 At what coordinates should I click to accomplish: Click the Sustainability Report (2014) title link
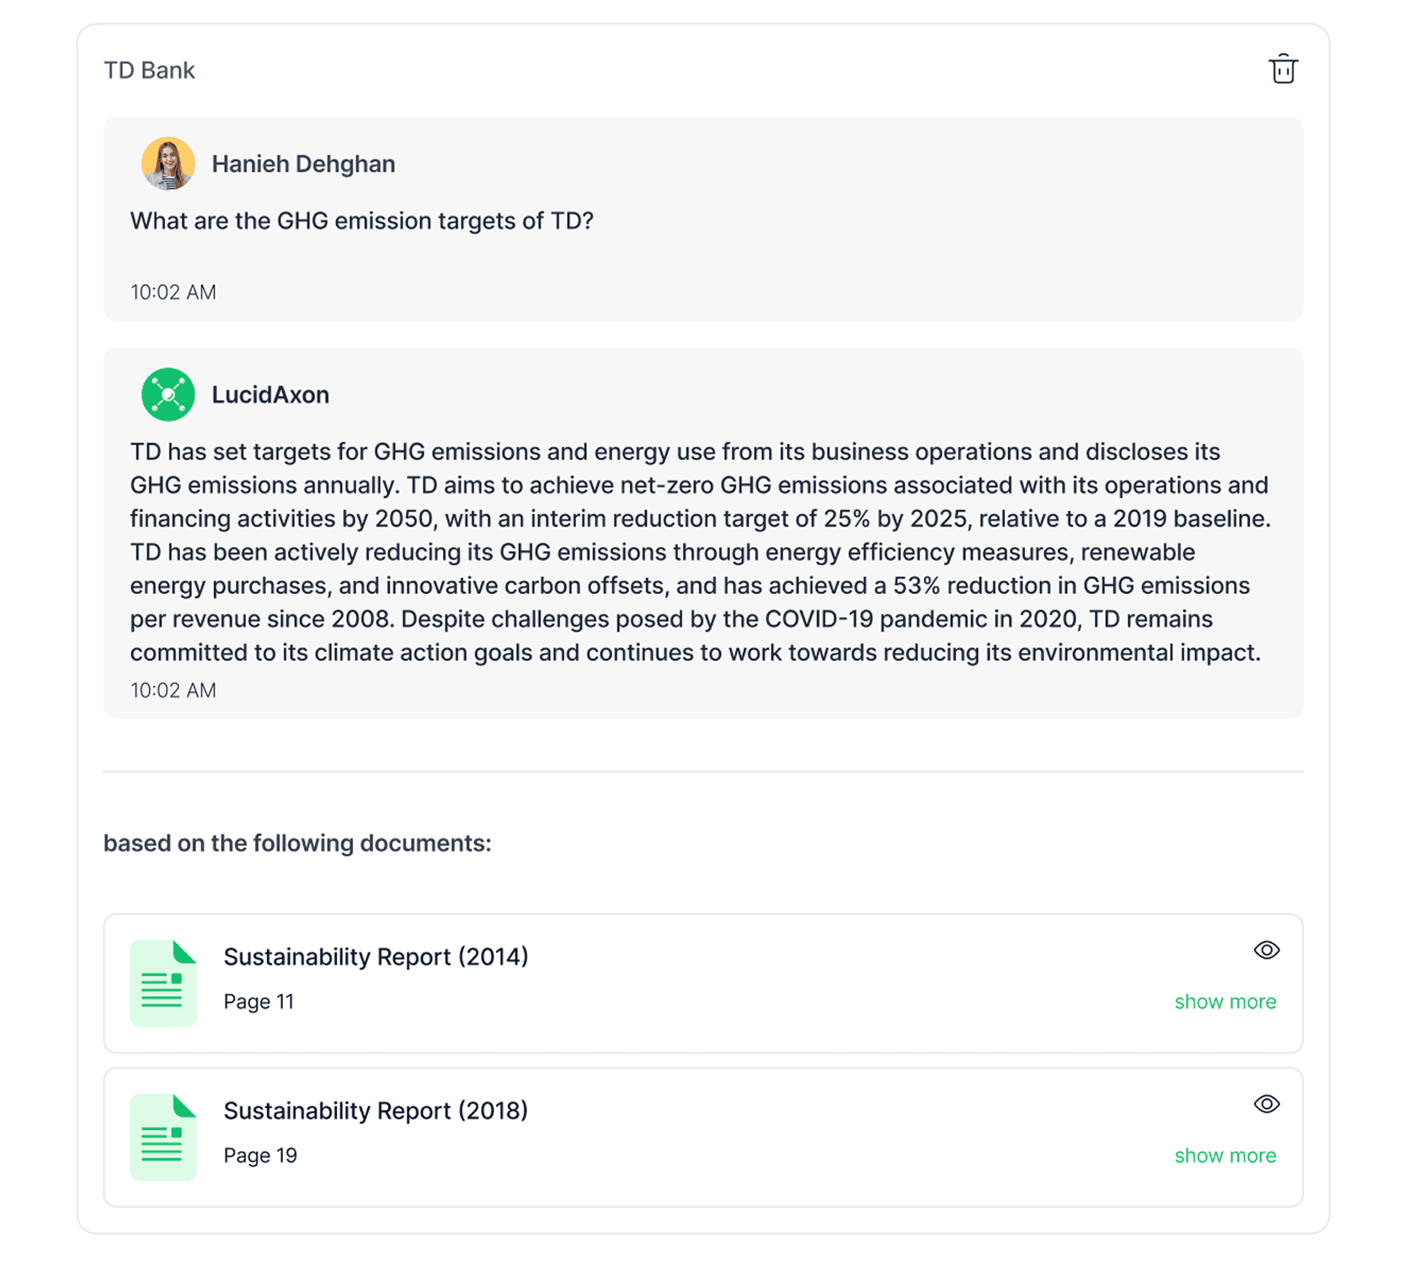coord(376,956)
